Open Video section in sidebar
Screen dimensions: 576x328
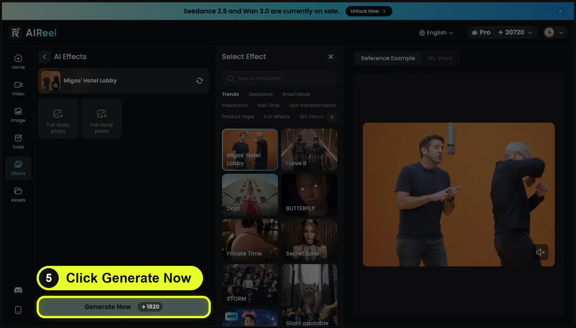[x=18, y=88]
